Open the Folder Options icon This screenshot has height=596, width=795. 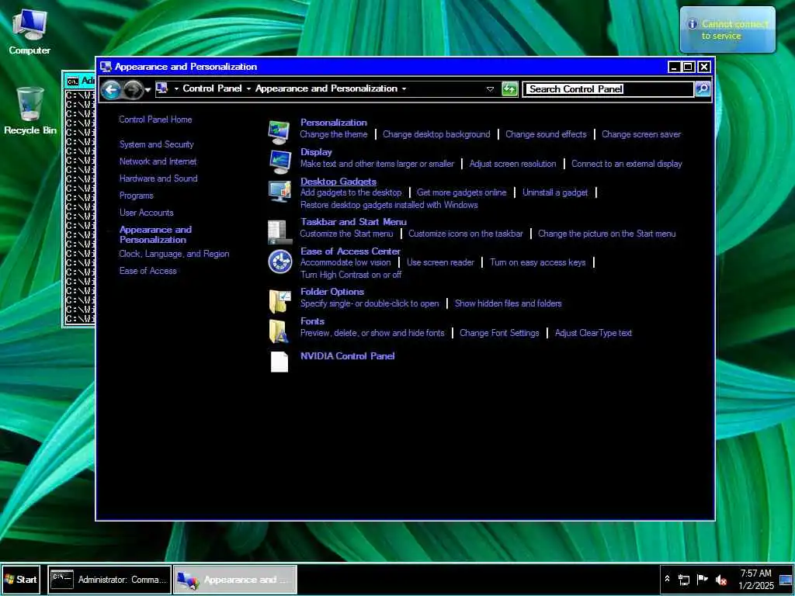coord(279,301)
